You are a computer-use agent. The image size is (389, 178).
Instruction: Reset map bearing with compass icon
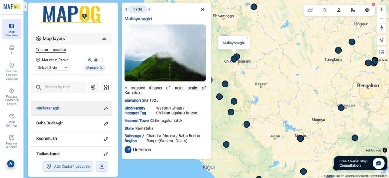381,28
